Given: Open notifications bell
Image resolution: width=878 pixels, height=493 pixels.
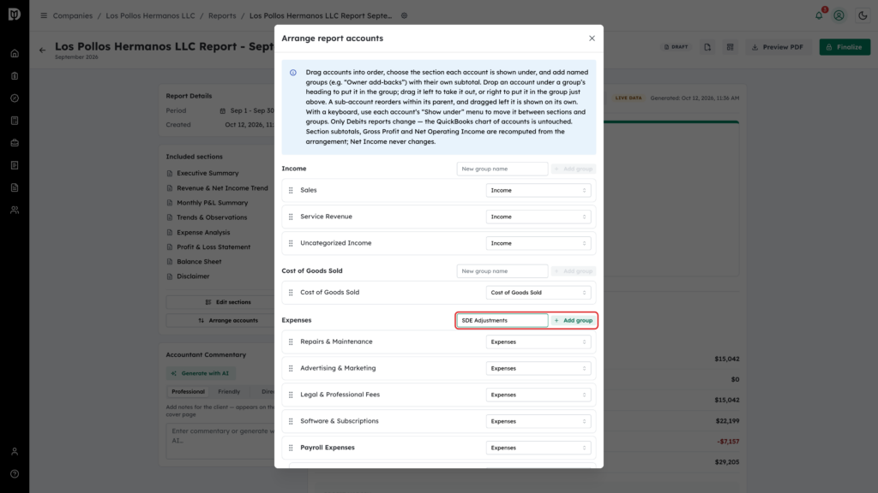Looking at the screenshot, I should point(819,15).
